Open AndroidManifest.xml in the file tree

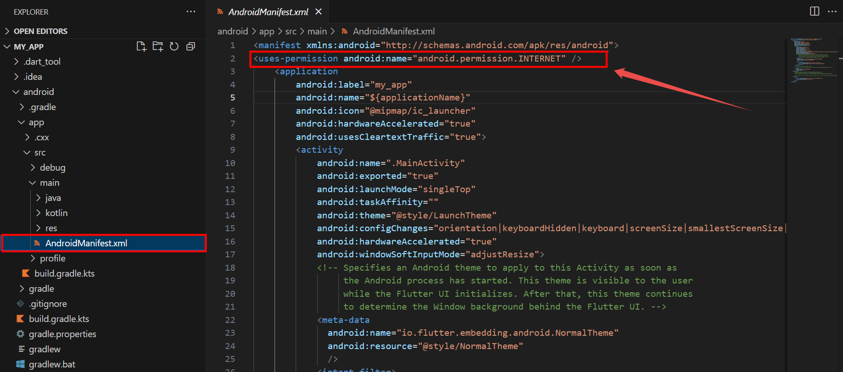104,243
